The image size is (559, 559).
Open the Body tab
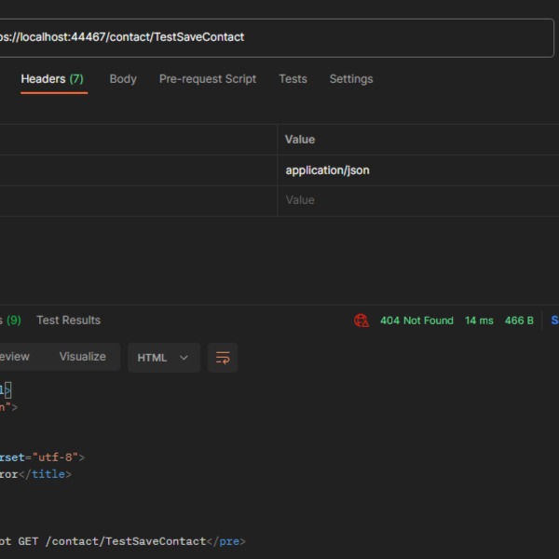pos(123,79)
